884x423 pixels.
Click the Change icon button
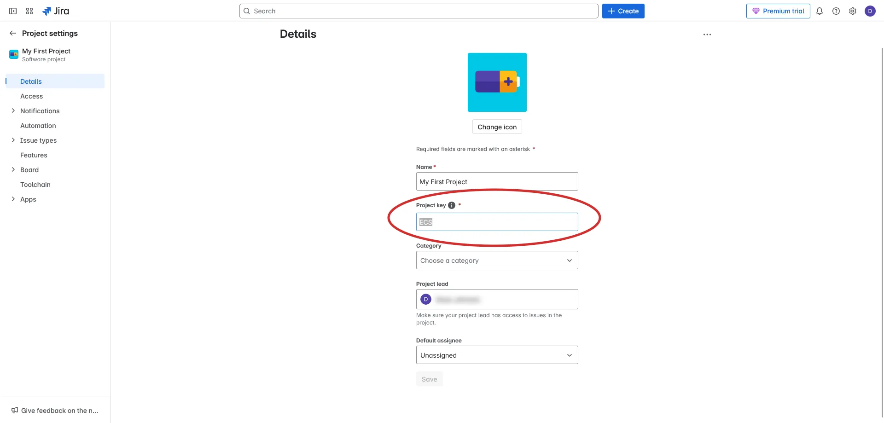click(497, 127)
